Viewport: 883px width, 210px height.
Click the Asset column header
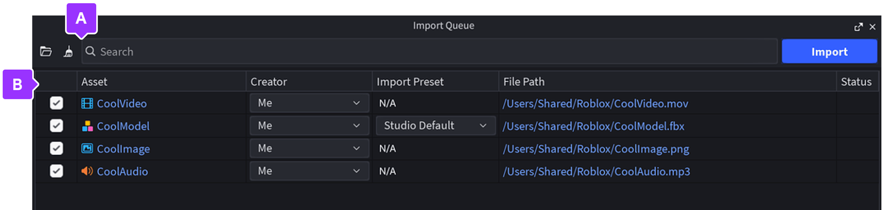pos(161,81)
